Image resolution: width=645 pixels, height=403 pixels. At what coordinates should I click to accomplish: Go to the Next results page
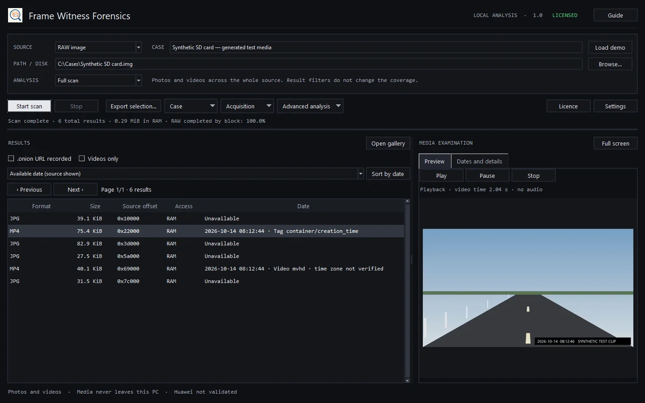click(75, 189)
